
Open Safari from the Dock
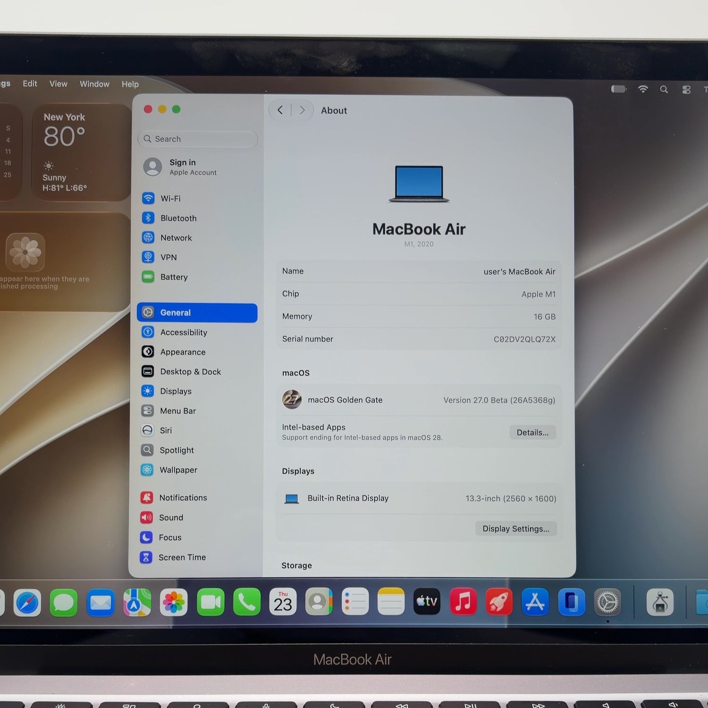coord(27,603)
